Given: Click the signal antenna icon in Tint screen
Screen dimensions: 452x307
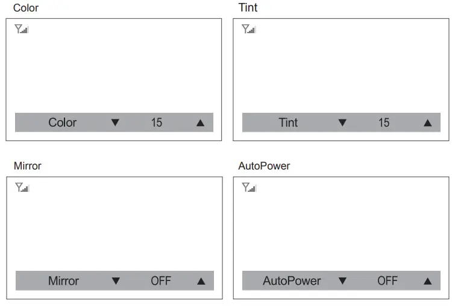Looking at the screenshot, I should coord(248,29).
